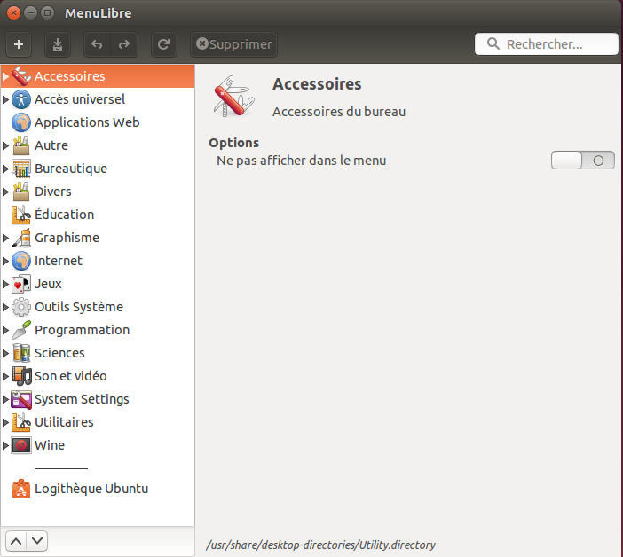This screenshot has height=557, width=623.
Task: Click the Bureautique chart icon
Action: coord(21,169)
